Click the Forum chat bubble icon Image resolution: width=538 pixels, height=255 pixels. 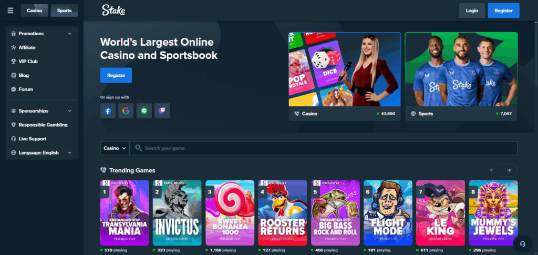point(14,89)
